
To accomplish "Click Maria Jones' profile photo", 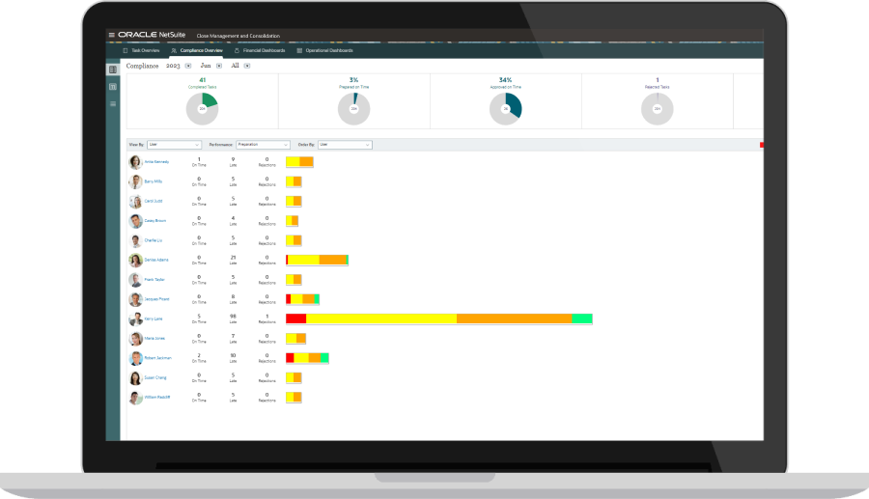I will click(135, 339).
